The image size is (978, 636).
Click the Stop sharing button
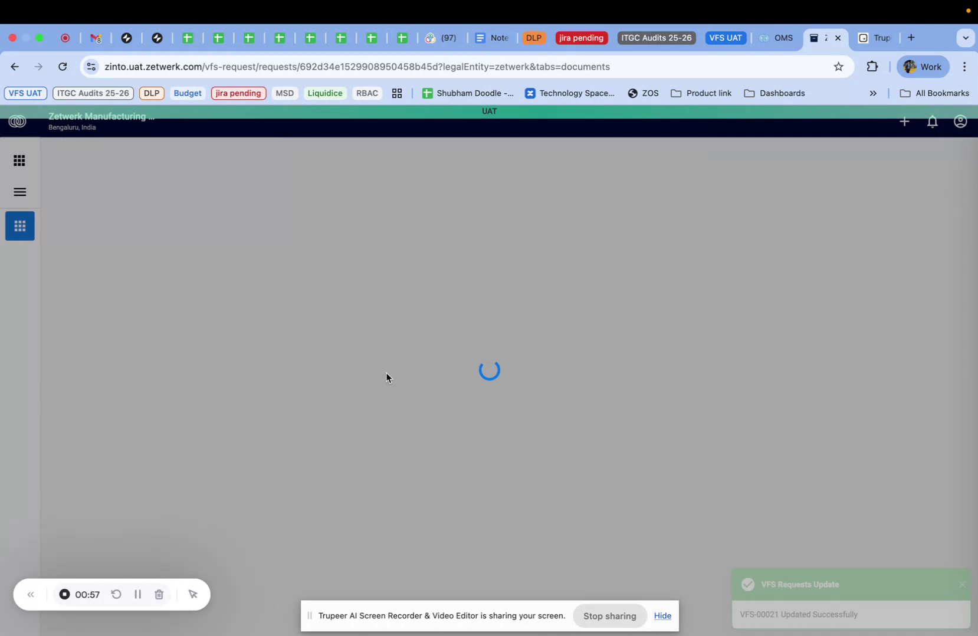pyautogui.click(x=609, y=615)
